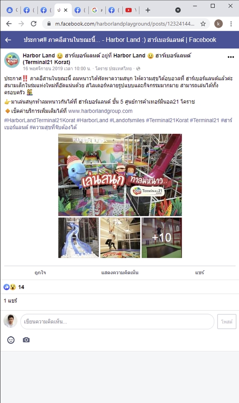Viewport: 239px width, 403px height.
Task: Click the แชร์ (Share) button
Action: click(x=200, y=273)
